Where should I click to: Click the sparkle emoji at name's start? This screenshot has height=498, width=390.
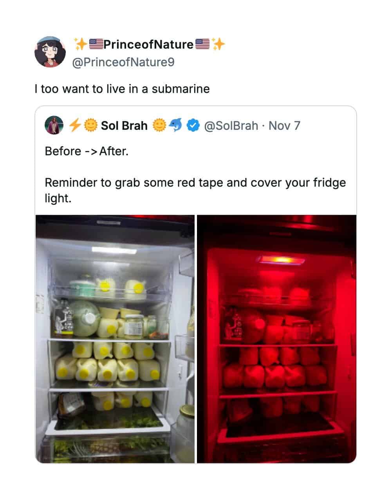coord(81,44)
